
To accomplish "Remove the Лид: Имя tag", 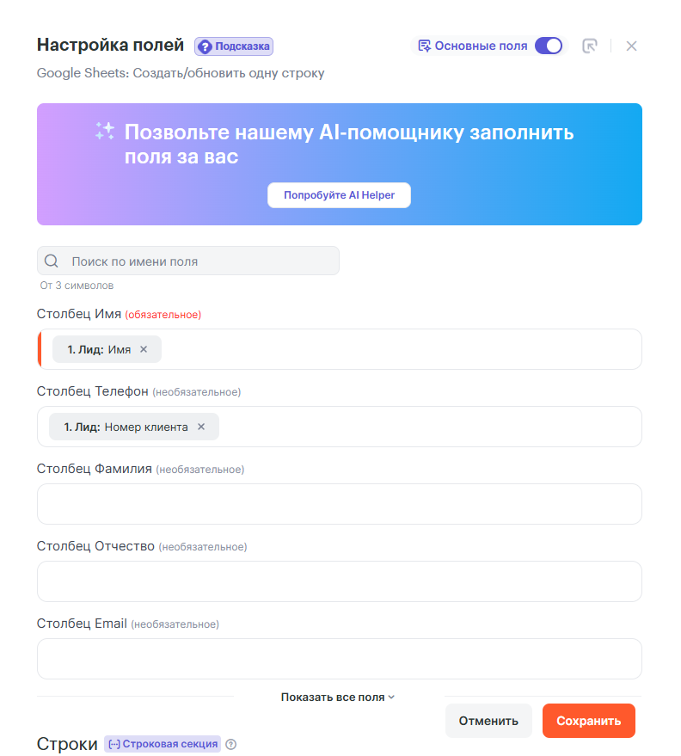I will (144, 349).
